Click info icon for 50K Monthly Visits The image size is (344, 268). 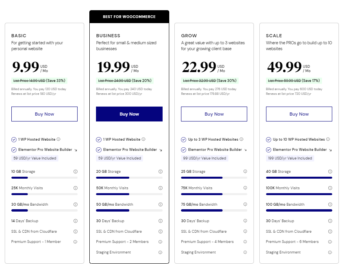pos(160,188)
